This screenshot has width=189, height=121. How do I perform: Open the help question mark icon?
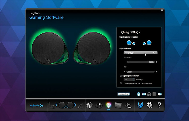coord(159,105)
